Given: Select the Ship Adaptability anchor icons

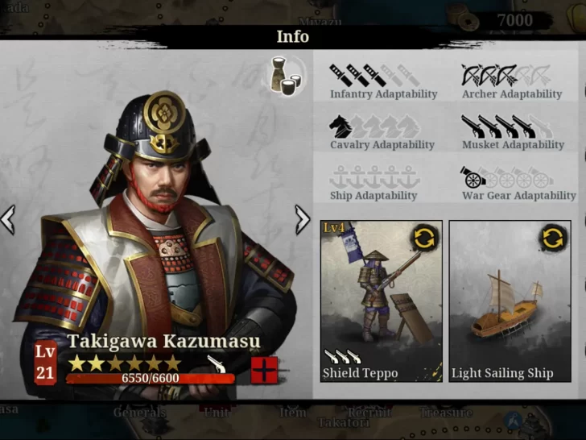Looking at the screenshot, I should [x=374, y=177].
